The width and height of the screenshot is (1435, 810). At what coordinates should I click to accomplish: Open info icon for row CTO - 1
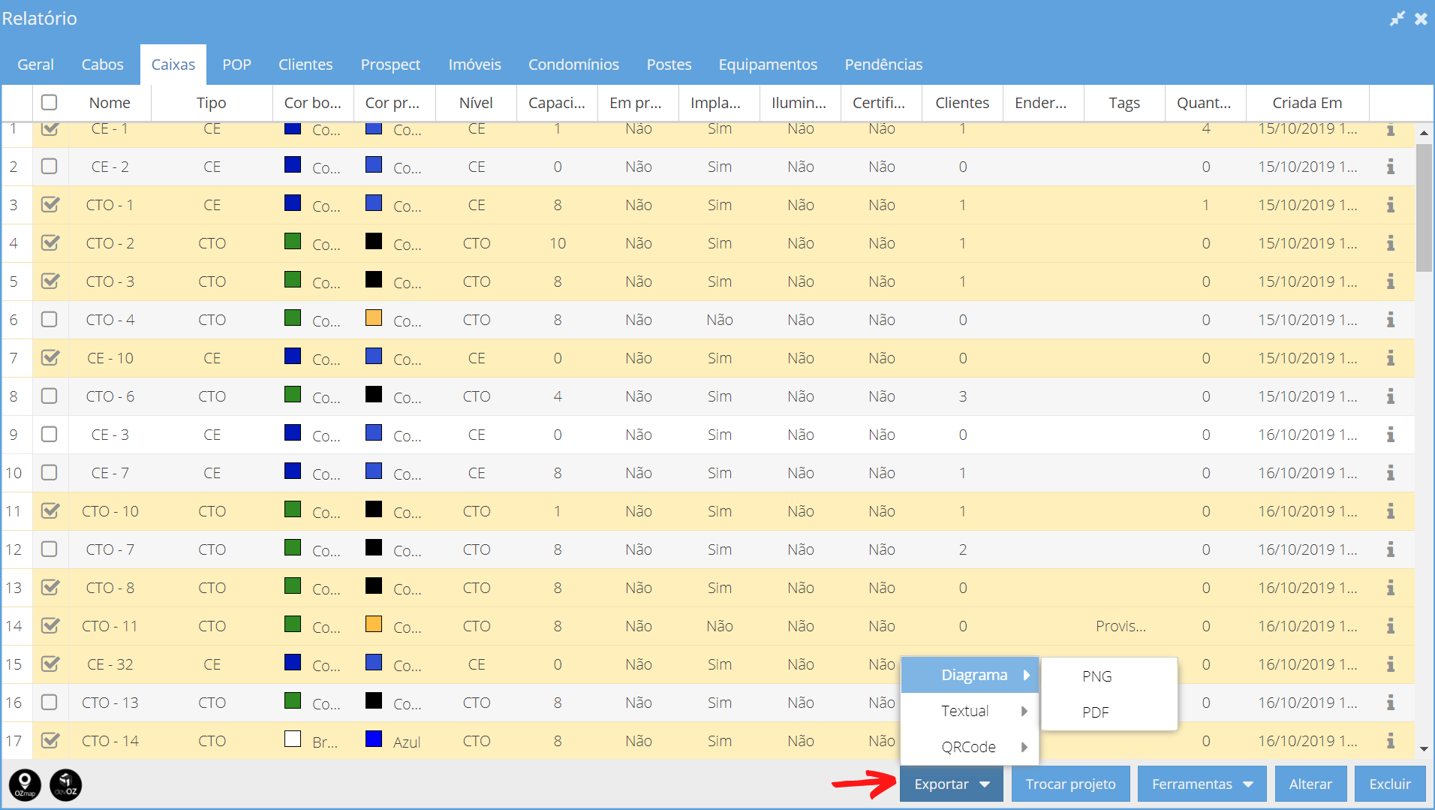[1391, 205]
